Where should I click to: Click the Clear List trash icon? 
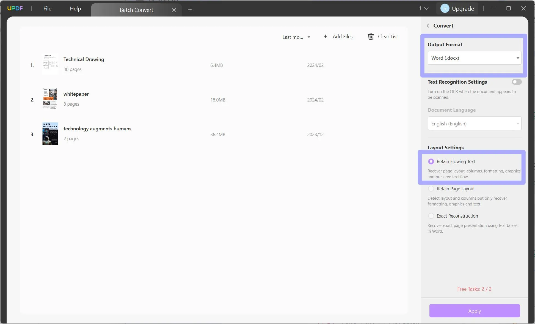pos(371,36)
